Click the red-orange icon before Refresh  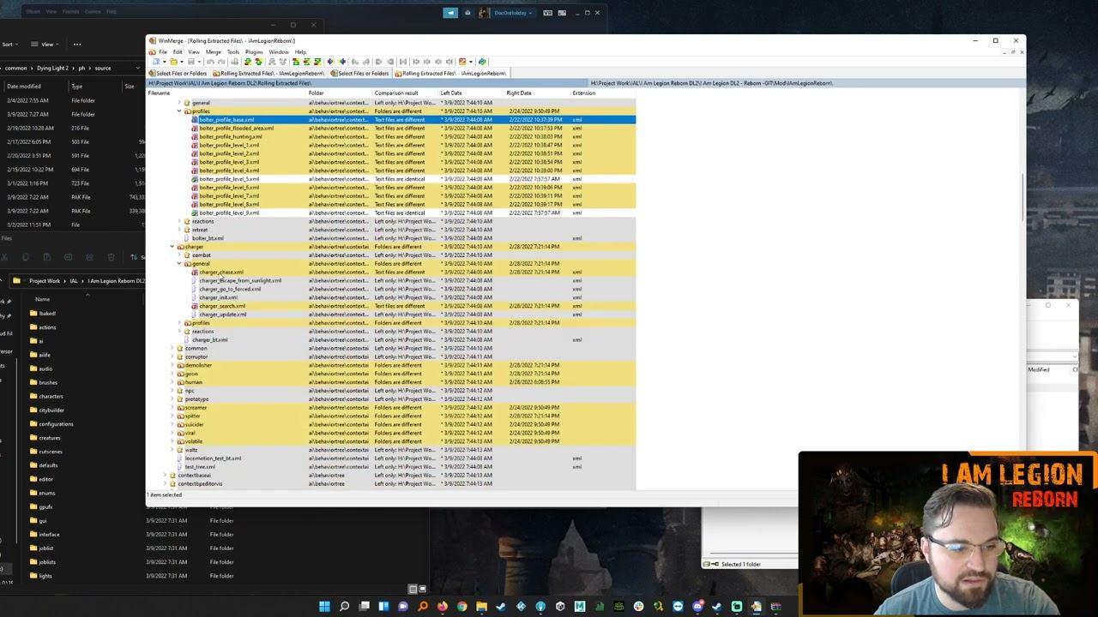click(462, 62)
